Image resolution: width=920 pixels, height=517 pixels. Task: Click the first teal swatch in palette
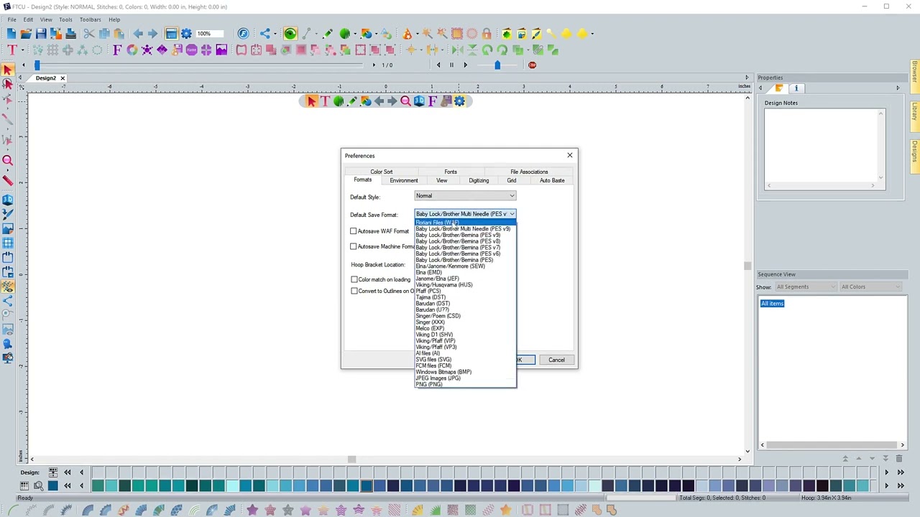pos(97,486)
